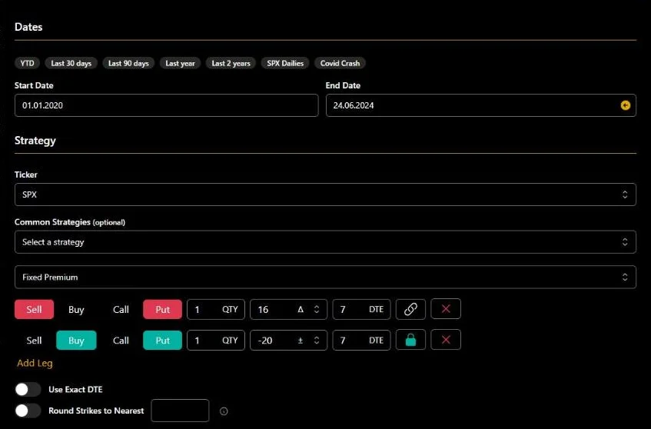The image size is (651, 429).
Task: Click the Start Date field 01.01.2020
Action: [167, 105]
